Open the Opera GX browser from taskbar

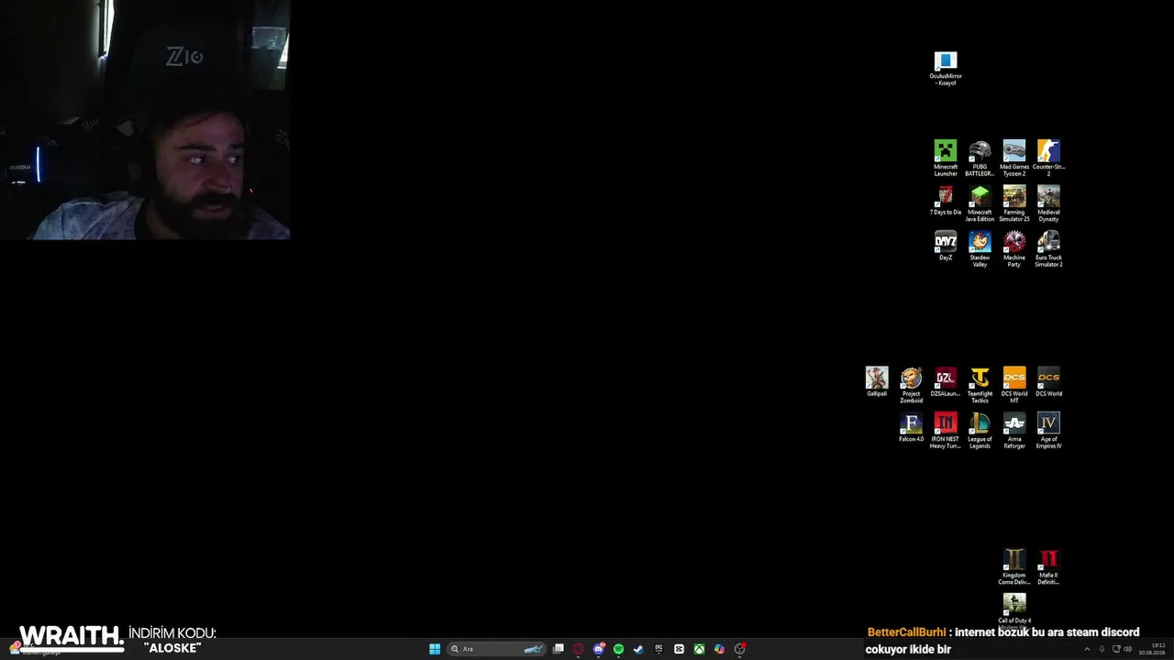(x=578, y=649)
